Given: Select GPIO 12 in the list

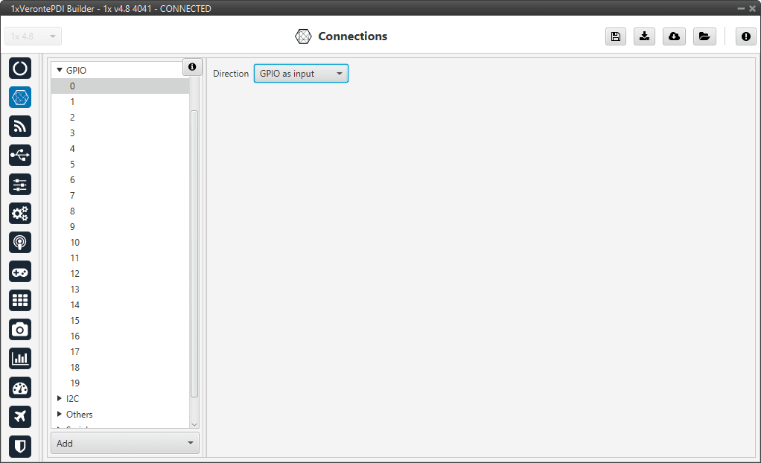Looking at the screenshot, I should 74,274.
